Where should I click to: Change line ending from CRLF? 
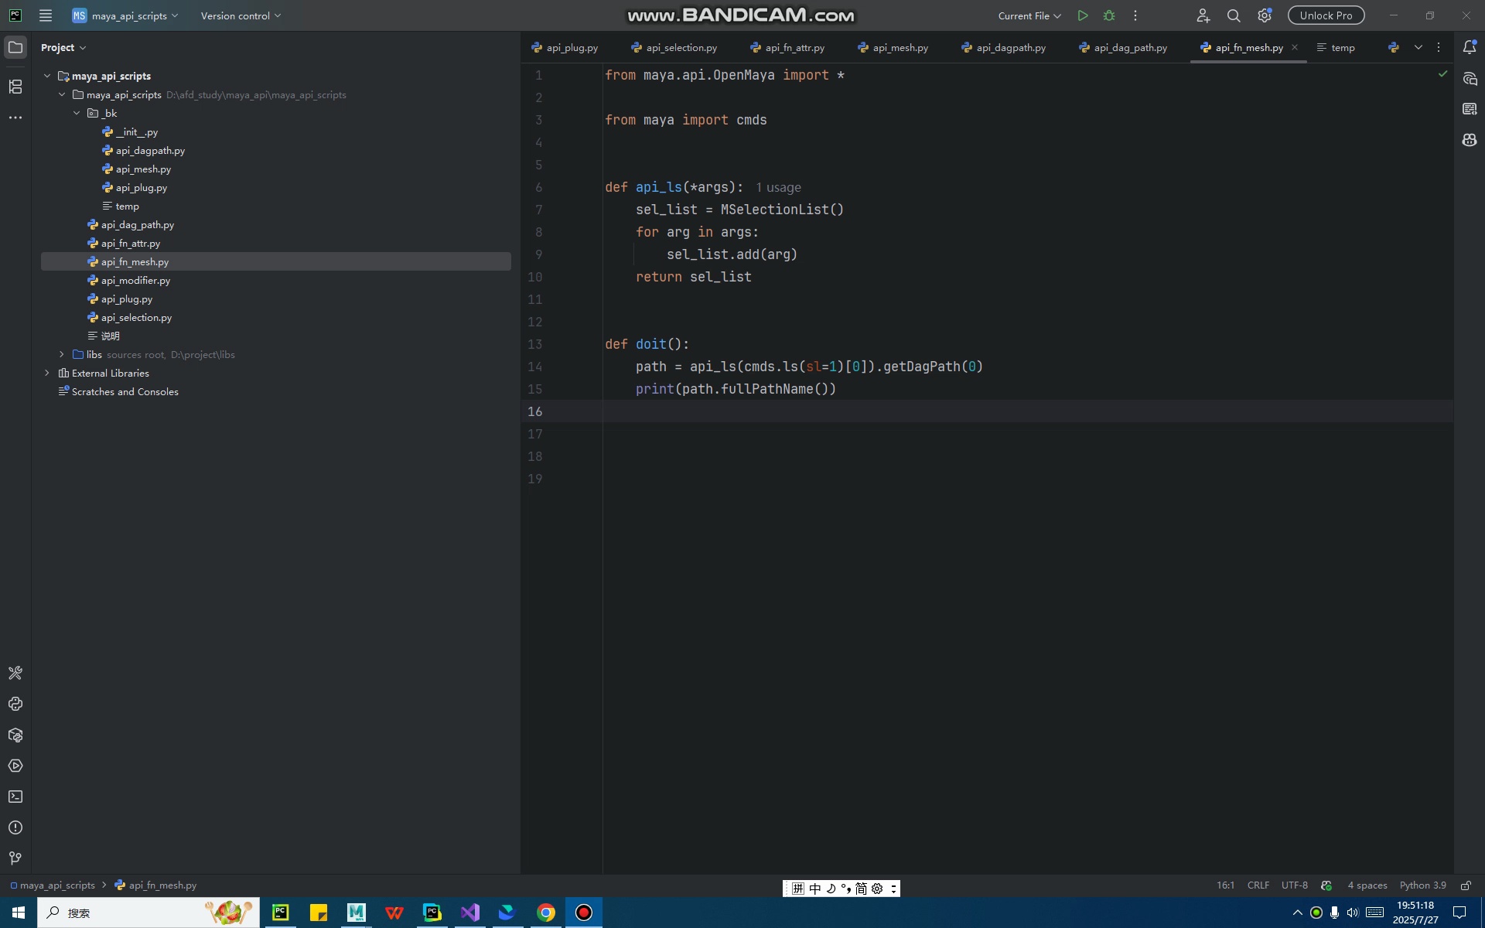1258,885
